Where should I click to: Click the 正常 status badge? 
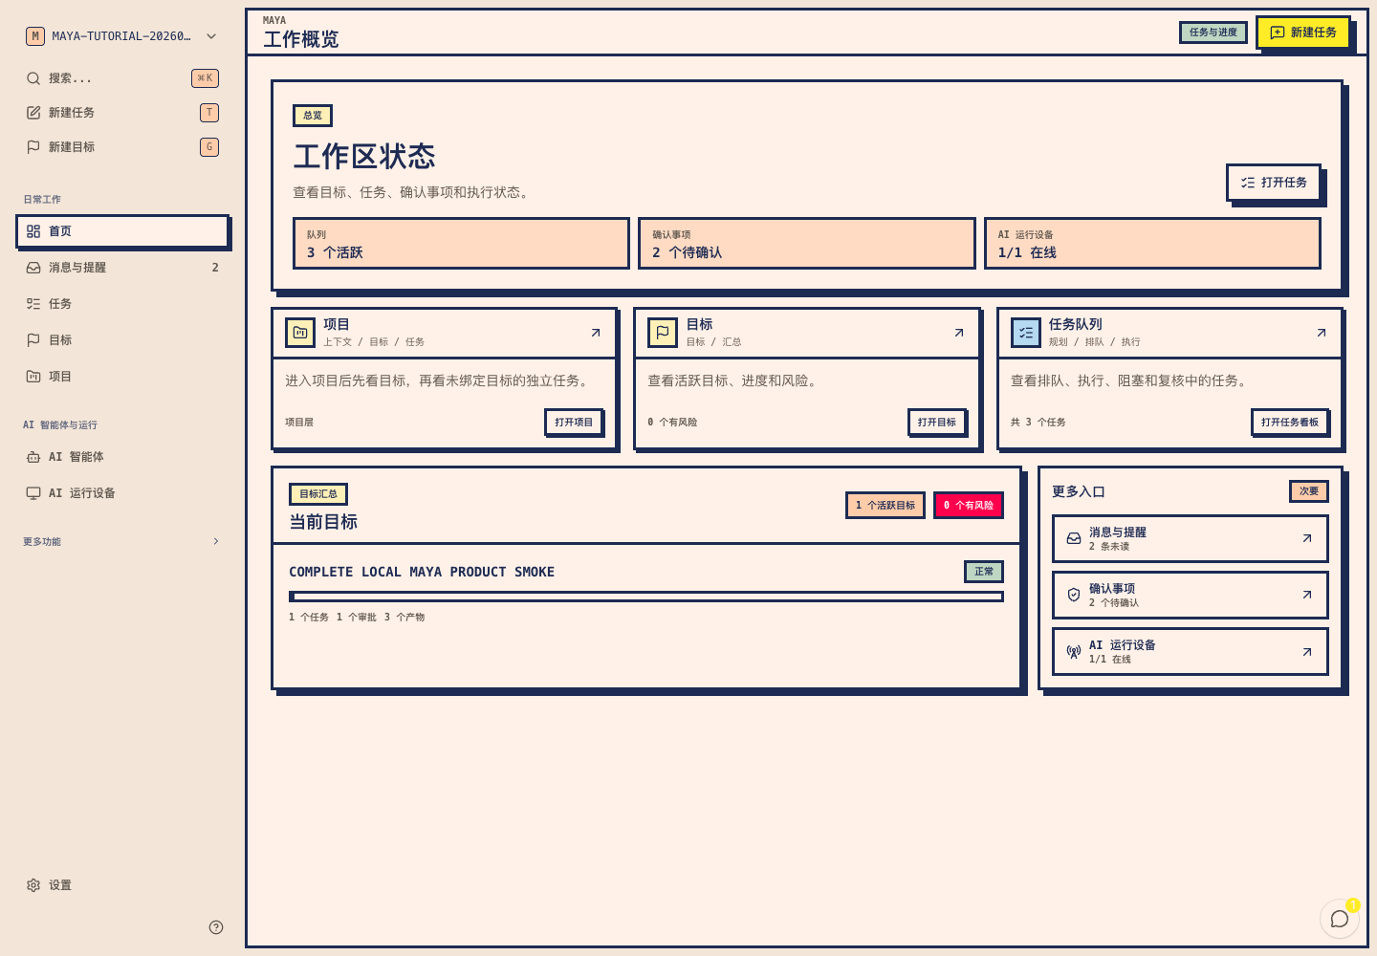[x=984, y=572]
